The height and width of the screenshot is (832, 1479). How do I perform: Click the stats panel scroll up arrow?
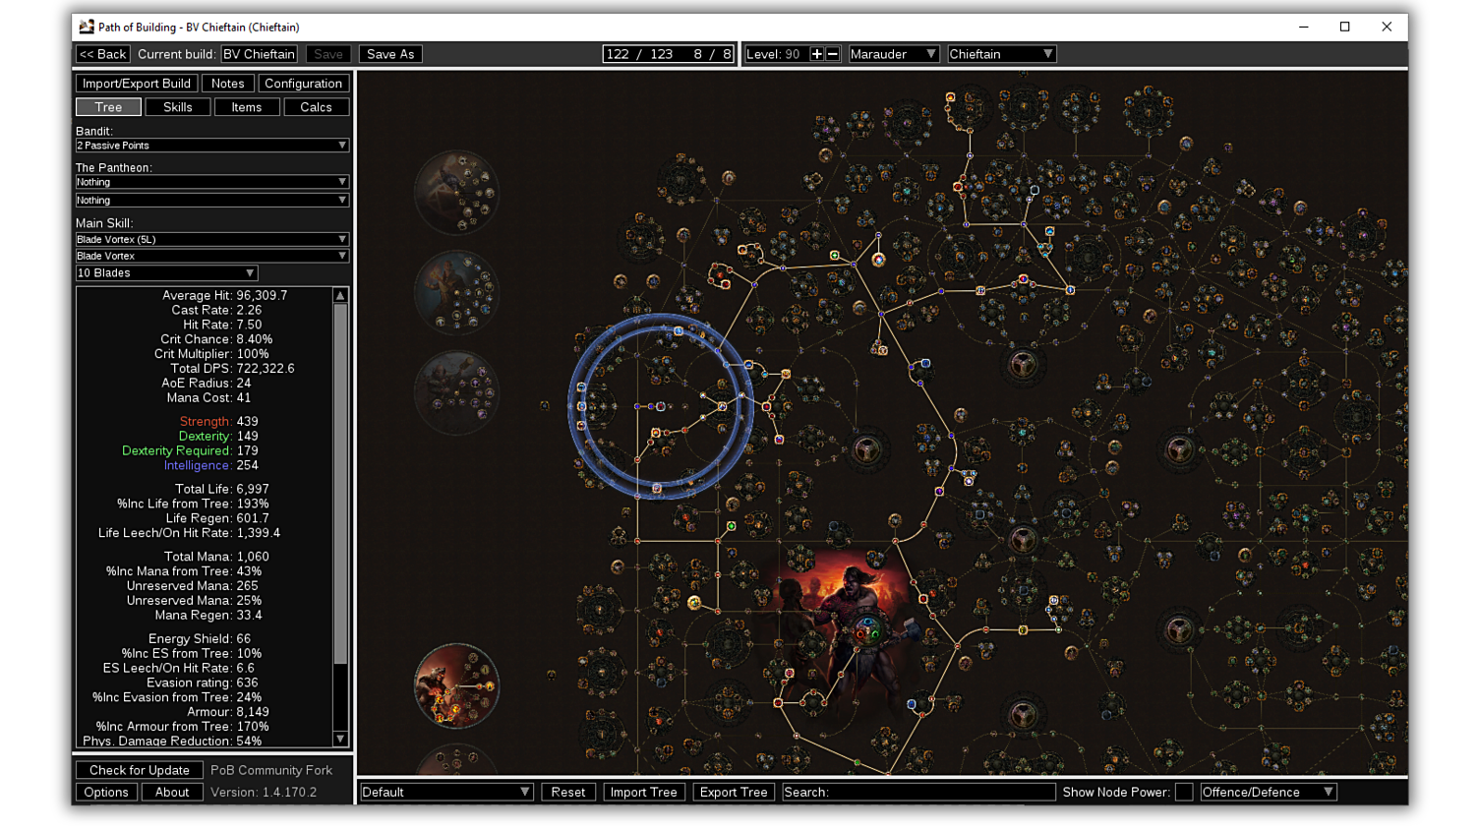pos(340,295)
